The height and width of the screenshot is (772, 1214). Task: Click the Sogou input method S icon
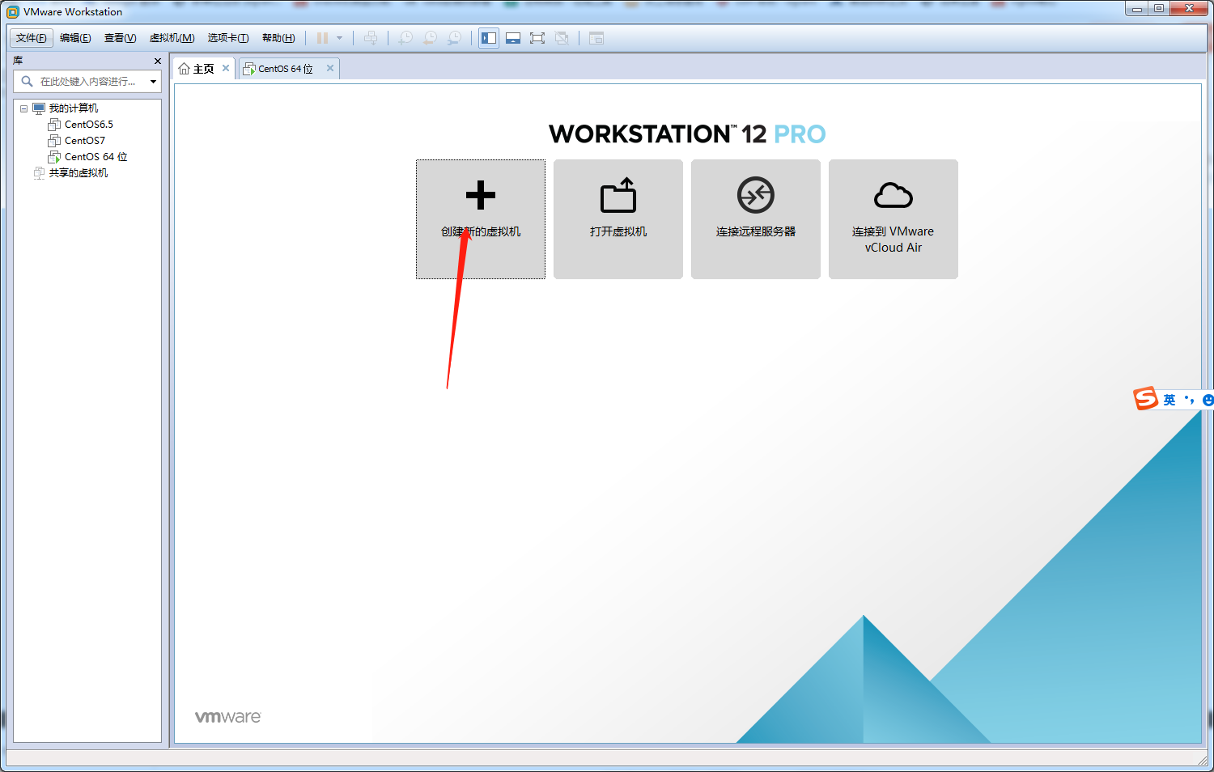(x=1145, y=399)
